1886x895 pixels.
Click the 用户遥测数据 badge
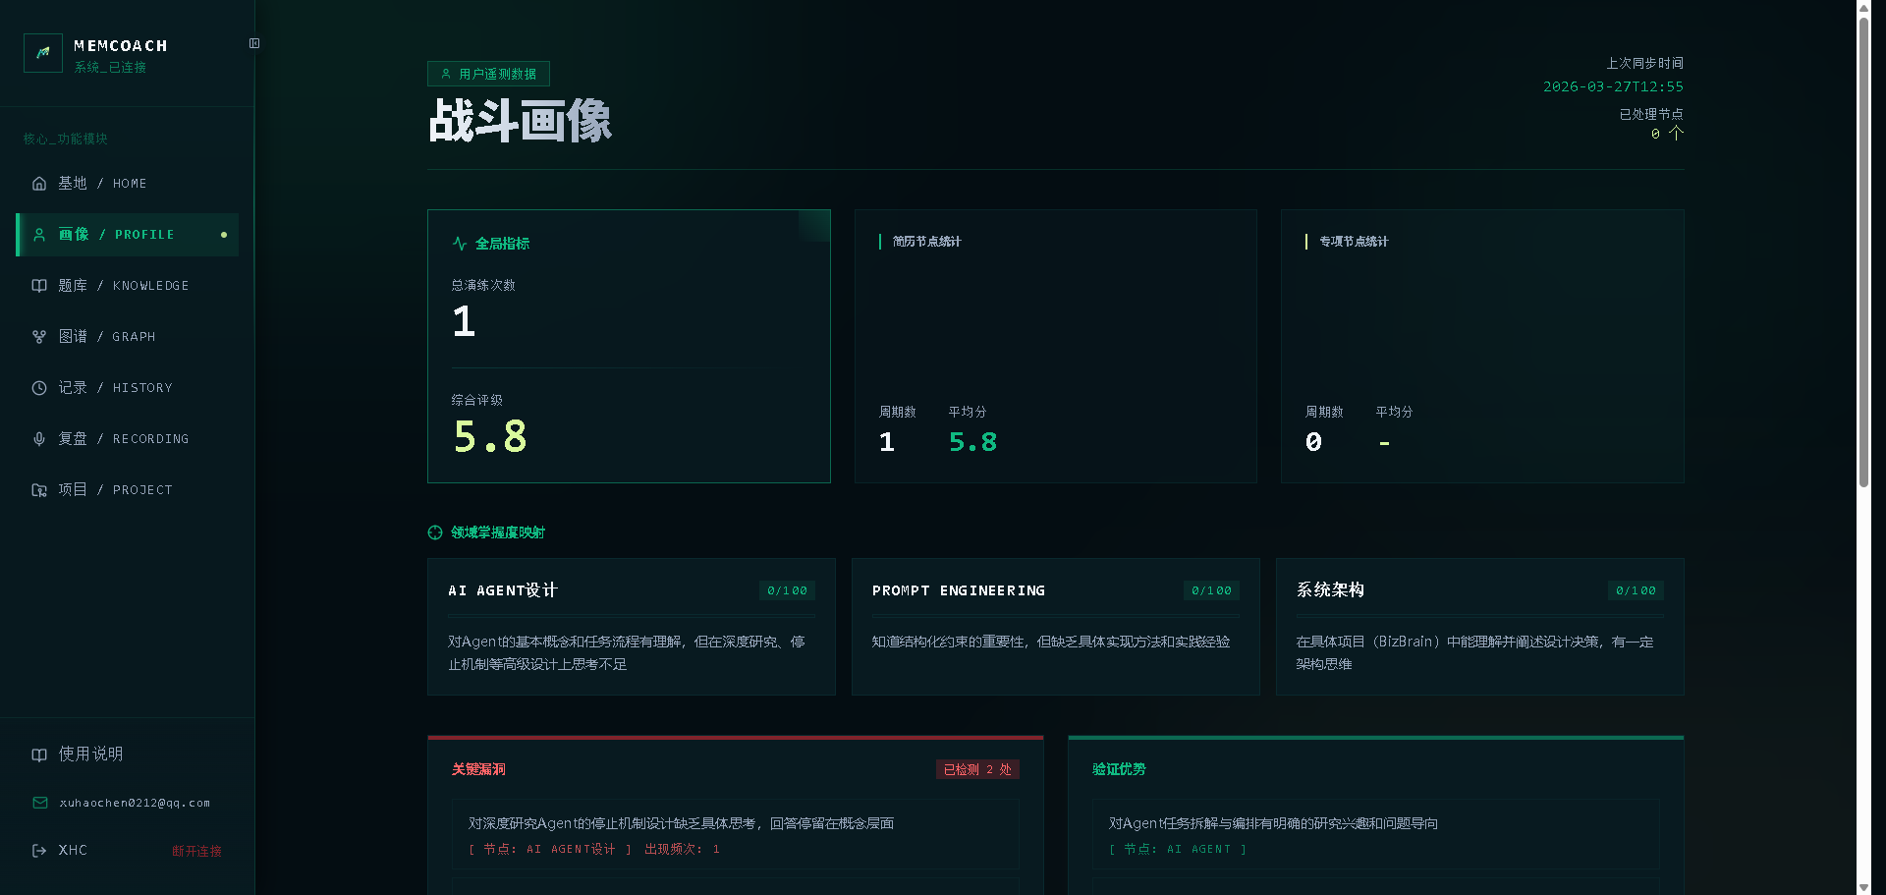point(488,74)
